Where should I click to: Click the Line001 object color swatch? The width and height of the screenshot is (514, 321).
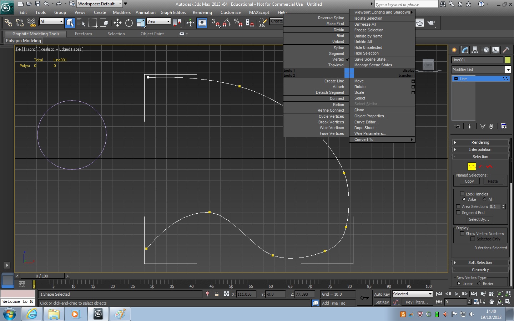(x=508, y=60)
